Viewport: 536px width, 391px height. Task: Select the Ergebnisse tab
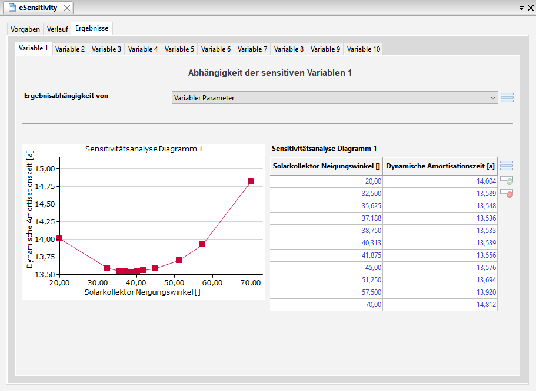[x=92, y=28]
